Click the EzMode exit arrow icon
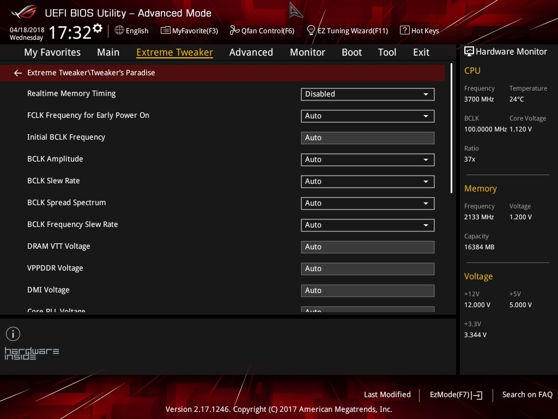 tap(477, 395)
